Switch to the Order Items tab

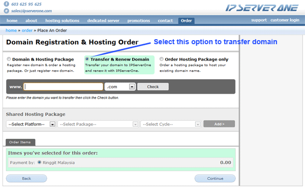pos(20,142)
